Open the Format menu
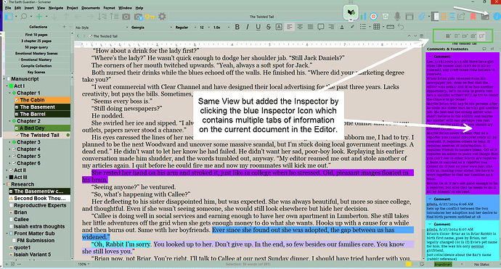Image resolution: width=501 pixels, height=269 pixels. [109, 8]
